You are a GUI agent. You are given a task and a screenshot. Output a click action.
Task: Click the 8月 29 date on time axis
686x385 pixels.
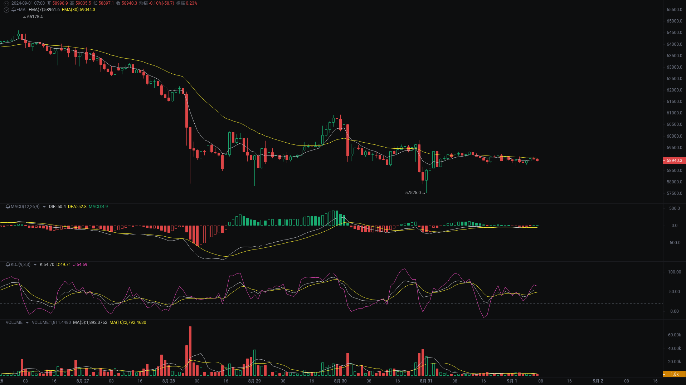[254, 381]
